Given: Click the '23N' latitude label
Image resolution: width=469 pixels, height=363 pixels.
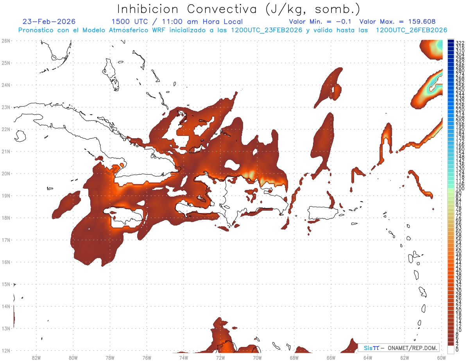Looking at the screenshot, I should (6, 107).
